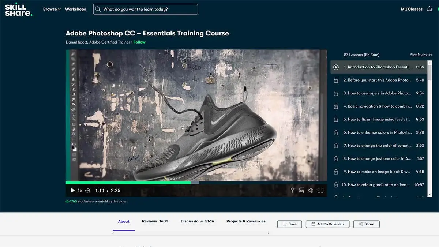Open lesson 6 How to enhance colors
439x247 pixels.
379,132
